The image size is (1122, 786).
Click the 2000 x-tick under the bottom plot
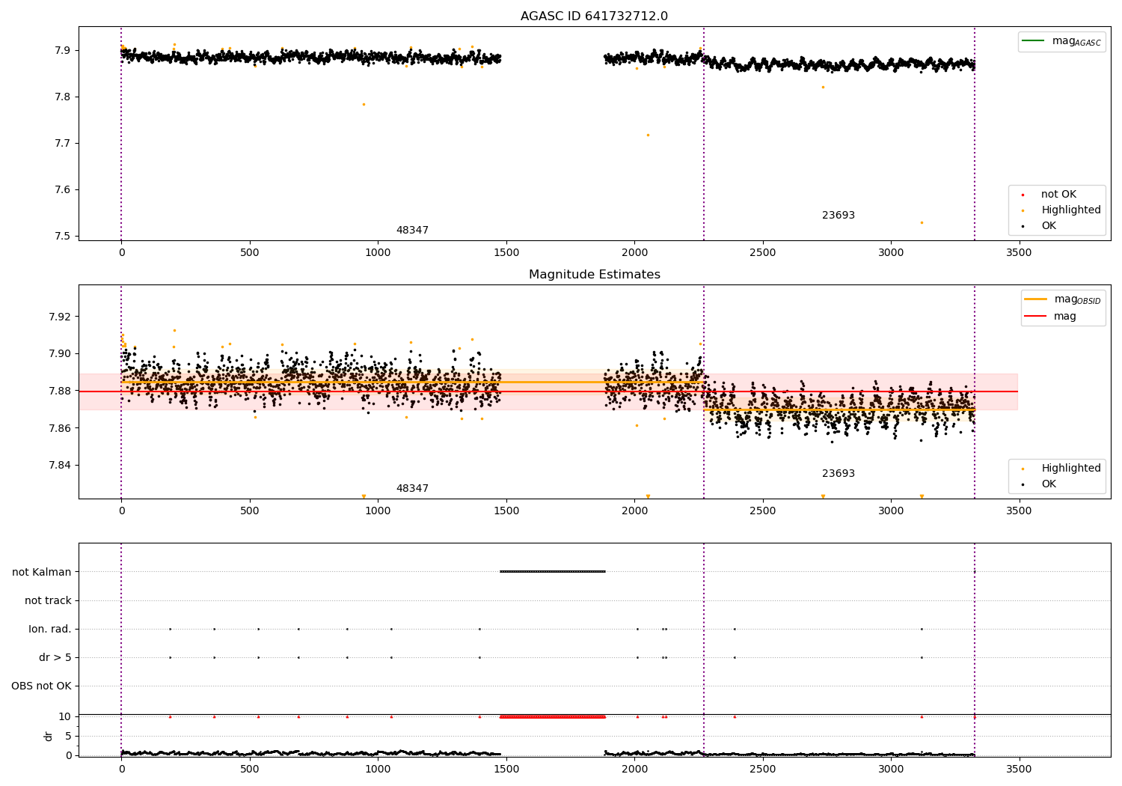click(x=634, y=769)
